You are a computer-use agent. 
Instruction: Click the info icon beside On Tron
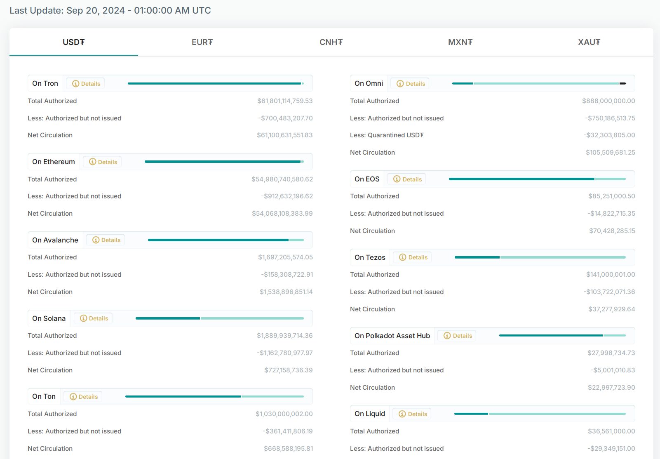coord(75,84)
